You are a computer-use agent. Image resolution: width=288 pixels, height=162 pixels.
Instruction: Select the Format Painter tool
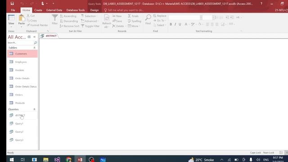37,25
